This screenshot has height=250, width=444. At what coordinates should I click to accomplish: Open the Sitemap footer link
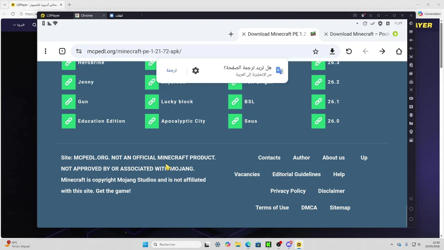pyautogui.click(x=340, y=208)
